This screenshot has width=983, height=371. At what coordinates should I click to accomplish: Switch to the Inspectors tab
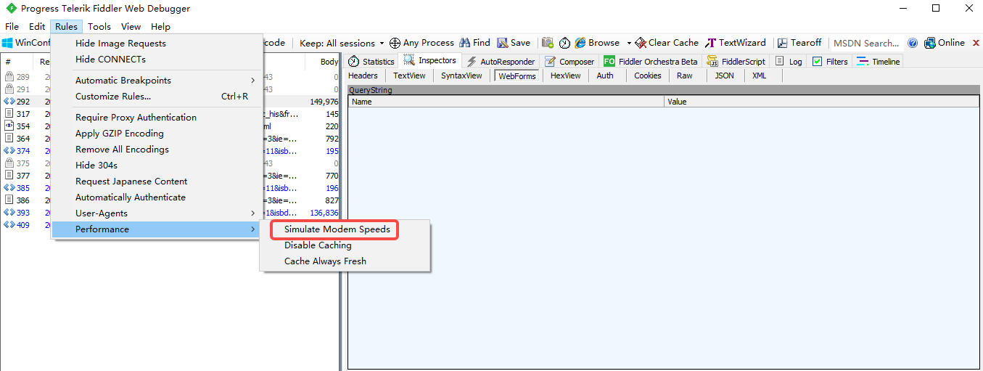pos(430,61)
